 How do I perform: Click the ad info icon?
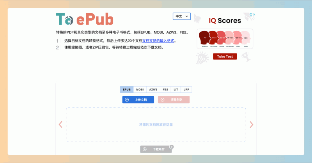251,14
